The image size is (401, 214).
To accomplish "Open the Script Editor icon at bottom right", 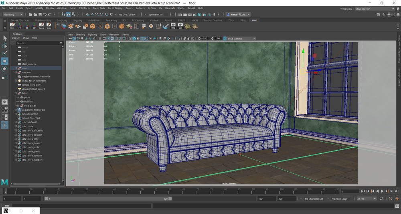I will (x=397, y=206).
